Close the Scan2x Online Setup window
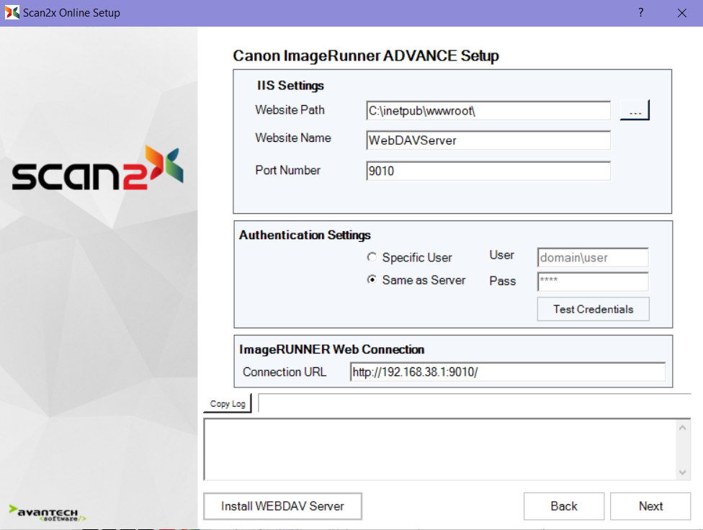This screenshot has width=703, height=530. pyautogui.click(x=681, y=13)
